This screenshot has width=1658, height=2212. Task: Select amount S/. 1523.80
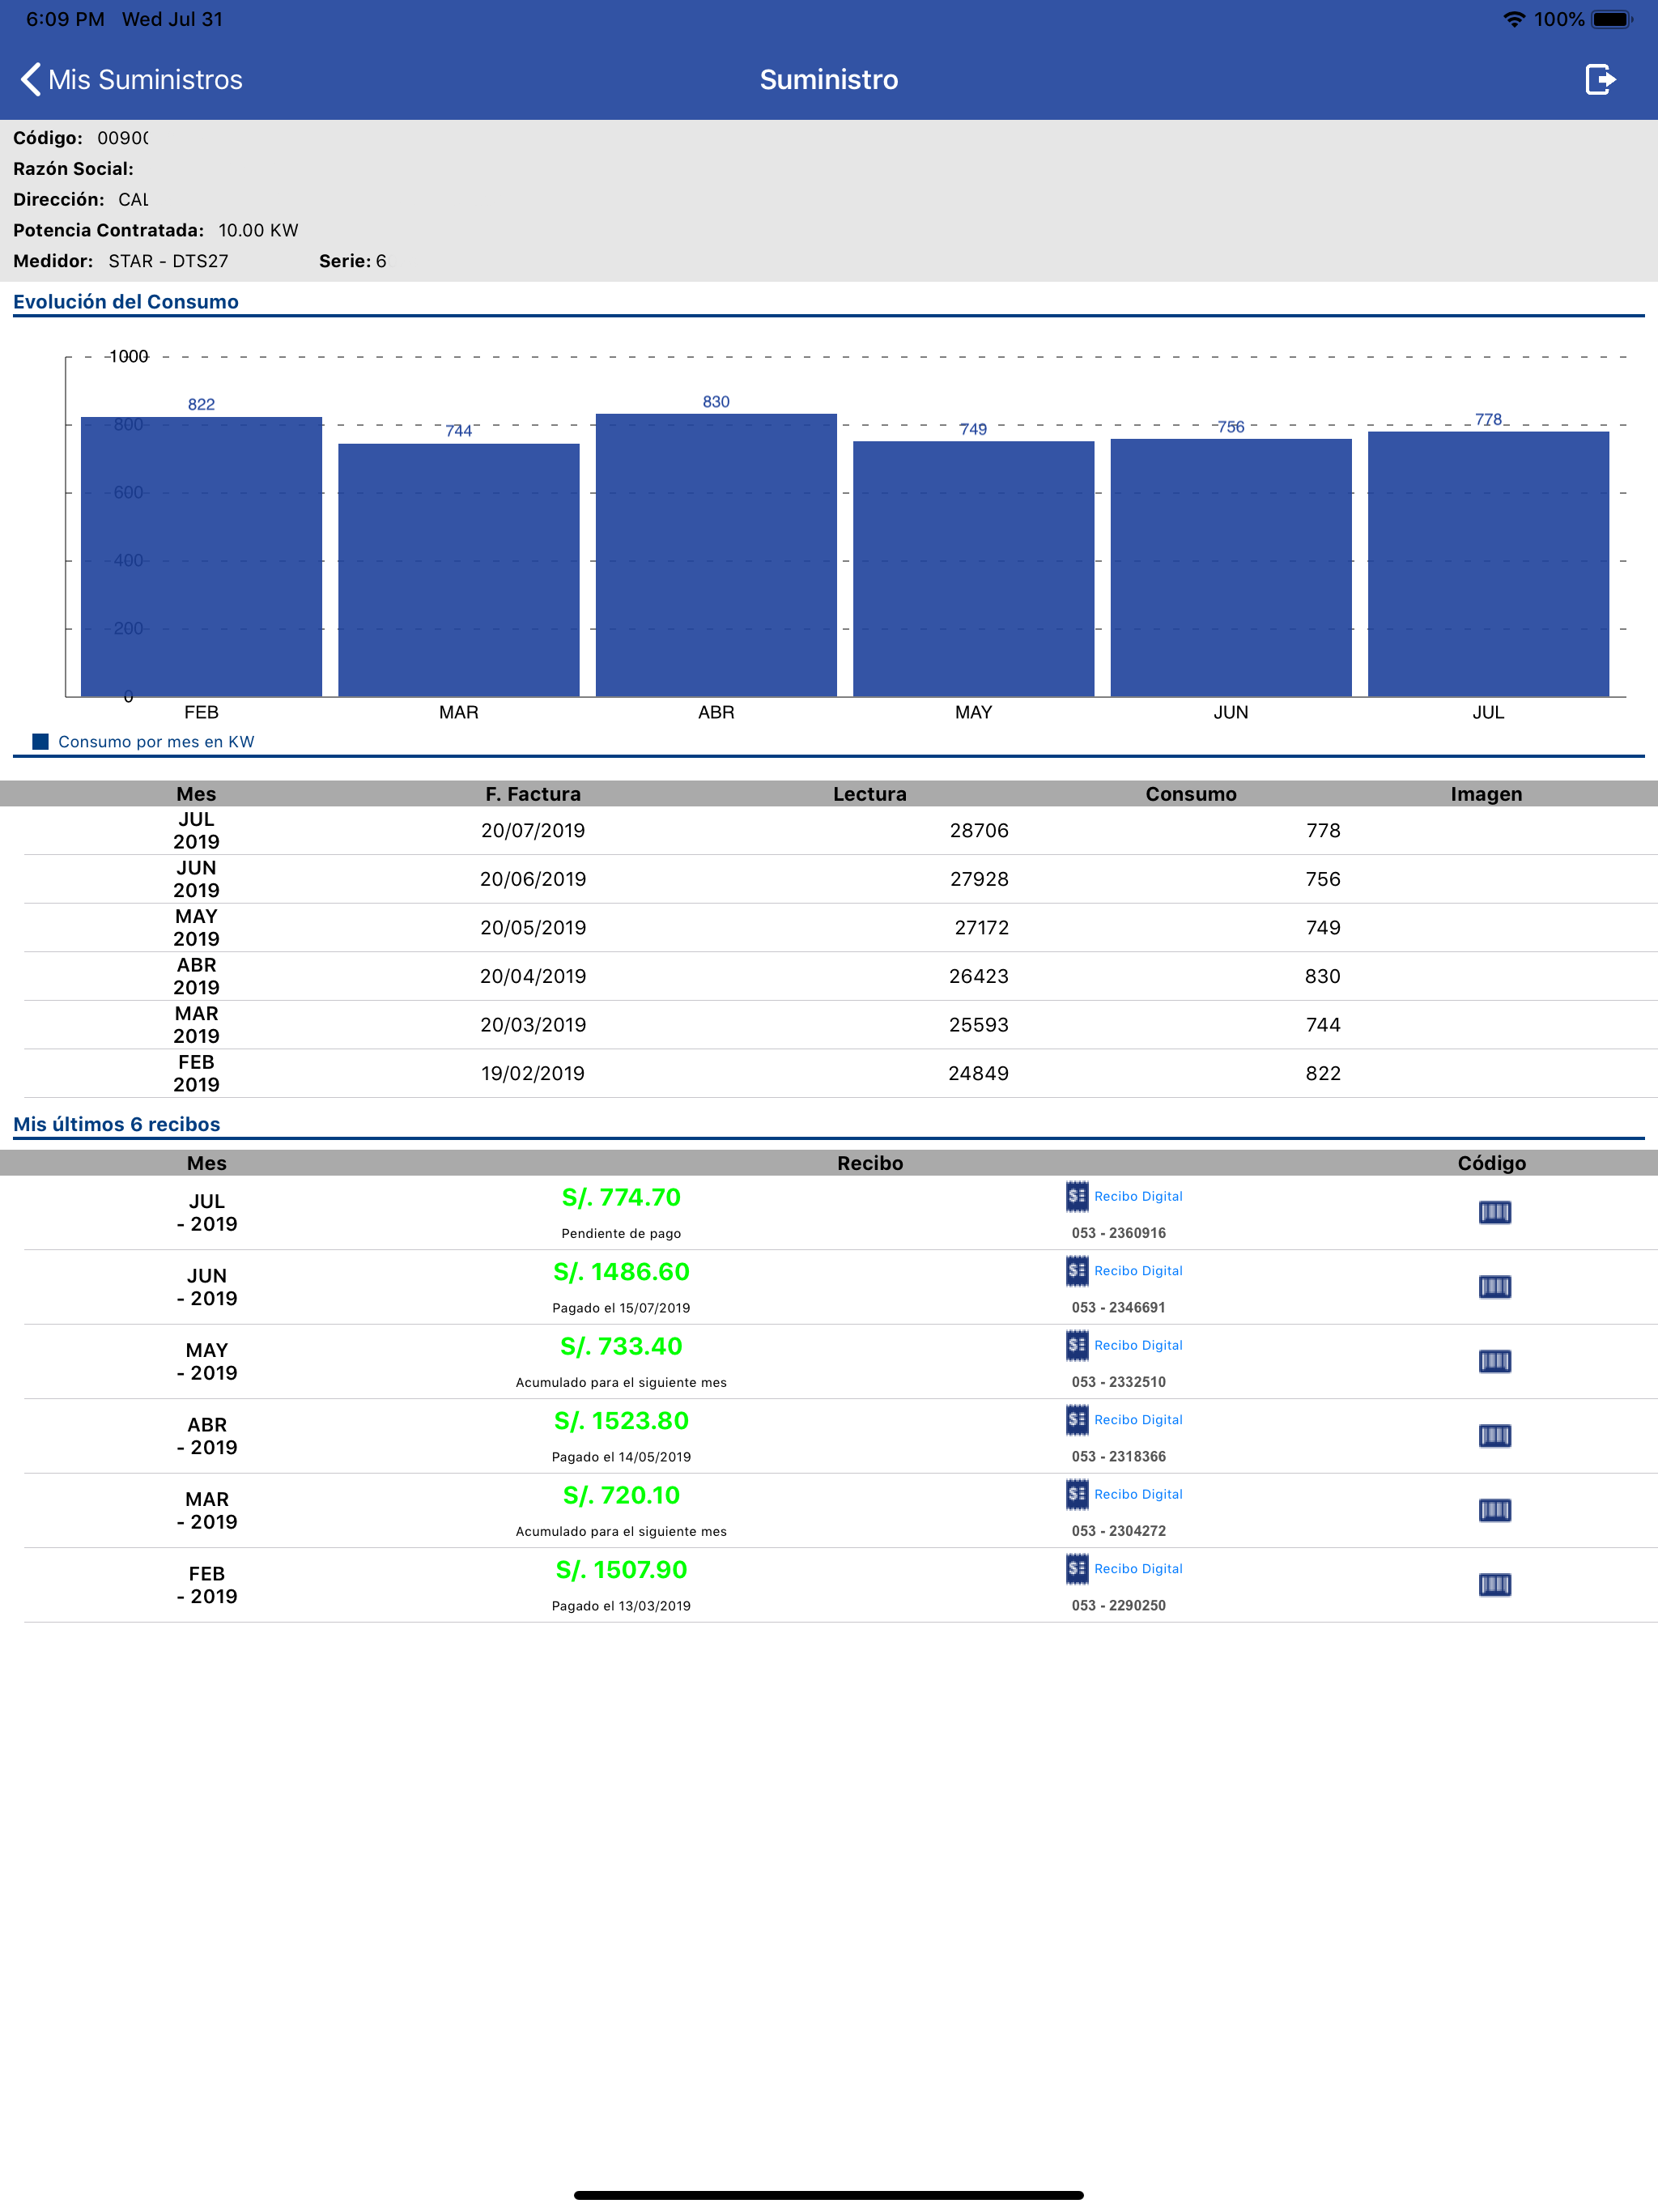[x=621, y=1421]
